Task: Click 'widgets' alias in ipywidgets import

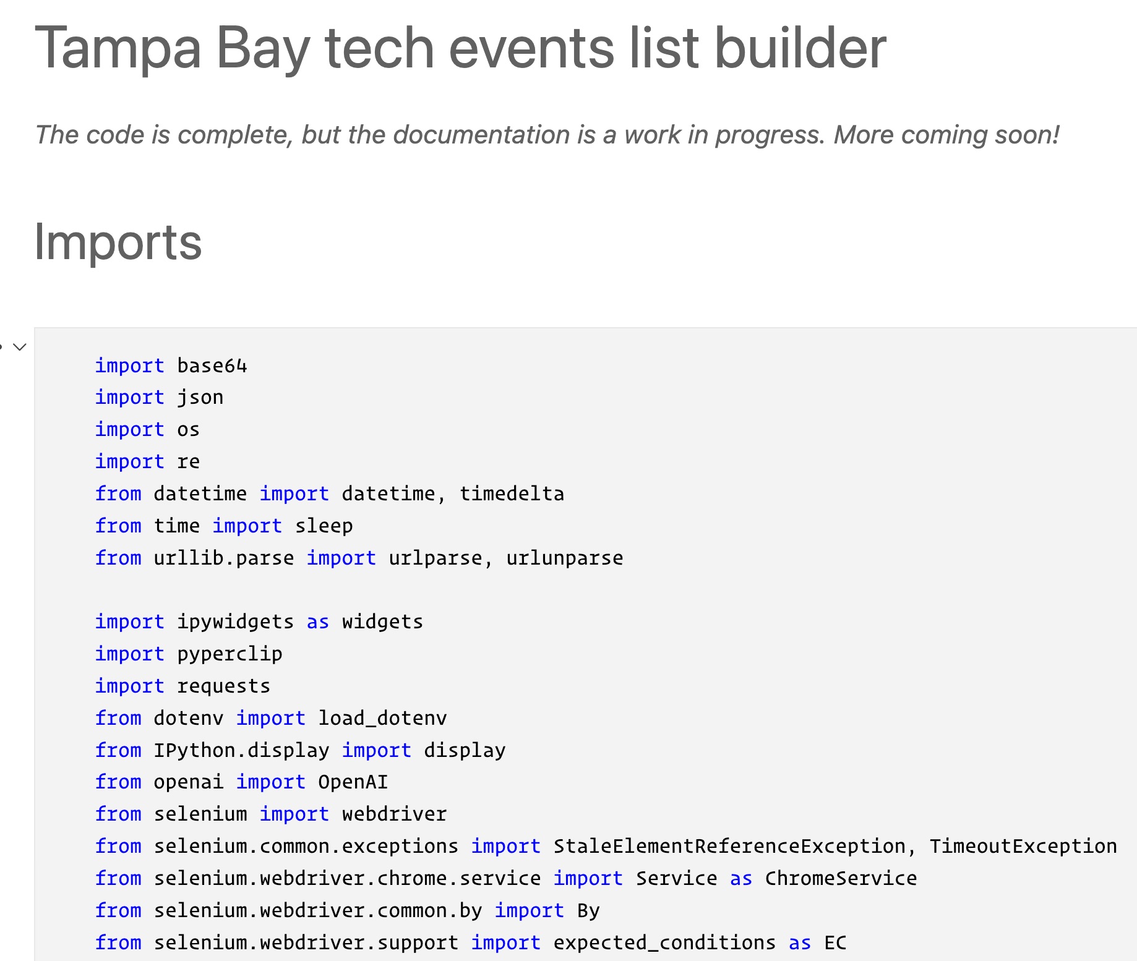Action: click(382, 621)
